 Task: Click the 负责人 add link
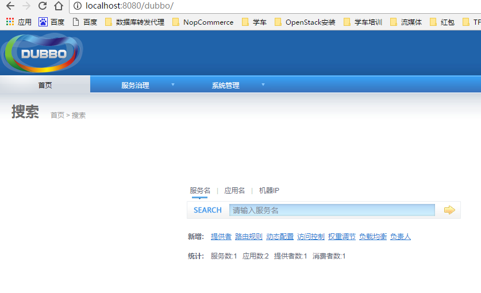tap(401, 237)
